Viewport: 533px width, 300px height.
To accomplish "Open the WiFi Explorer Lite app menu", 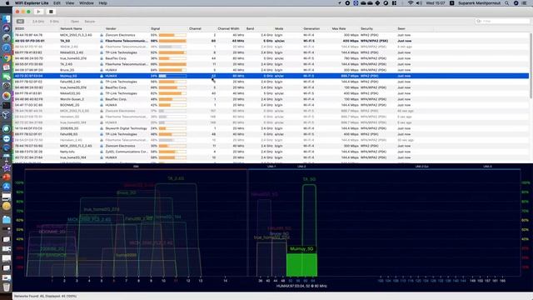I will pos(32,3).
